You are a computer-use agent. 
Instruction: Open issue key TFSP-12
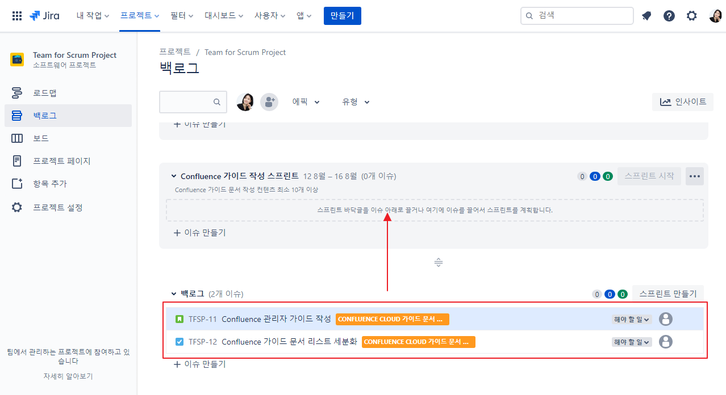203,342
